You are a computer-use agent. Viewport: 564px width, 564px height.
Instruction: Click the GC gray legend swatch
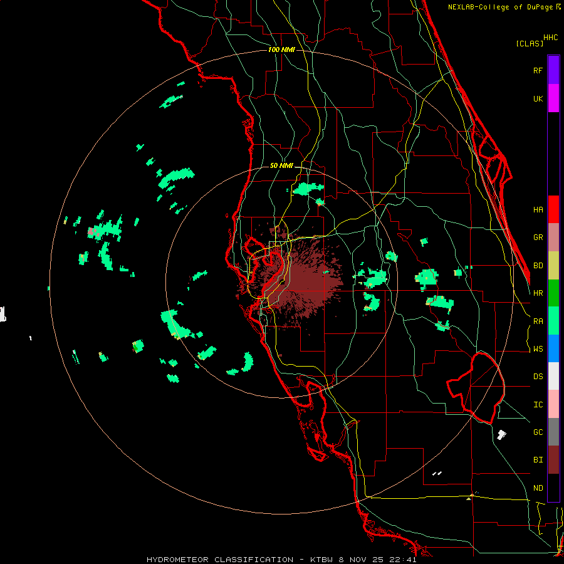tap(553, 432)
